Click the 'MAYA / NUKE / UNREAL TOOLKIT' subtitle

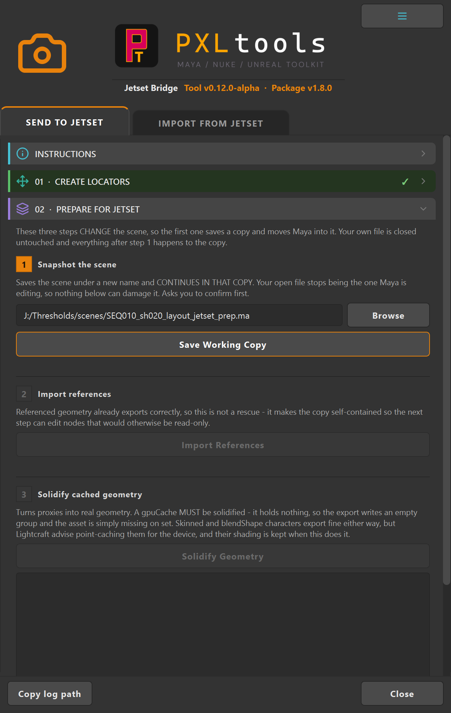click(251, 64)
